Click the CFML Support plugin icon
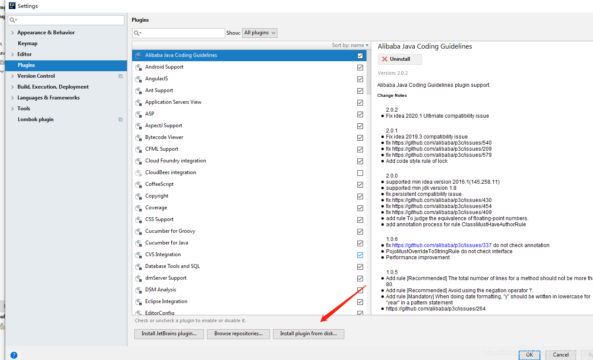The image size is (593, 360). (x=139, y=149)
